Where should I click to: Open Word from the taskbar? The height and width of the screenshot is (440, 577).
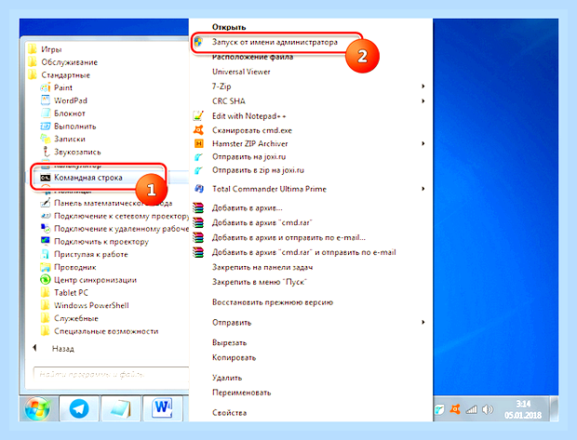[x=162, y=407]
